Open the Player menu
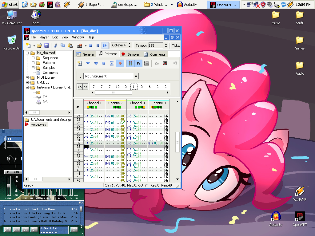 44,37
